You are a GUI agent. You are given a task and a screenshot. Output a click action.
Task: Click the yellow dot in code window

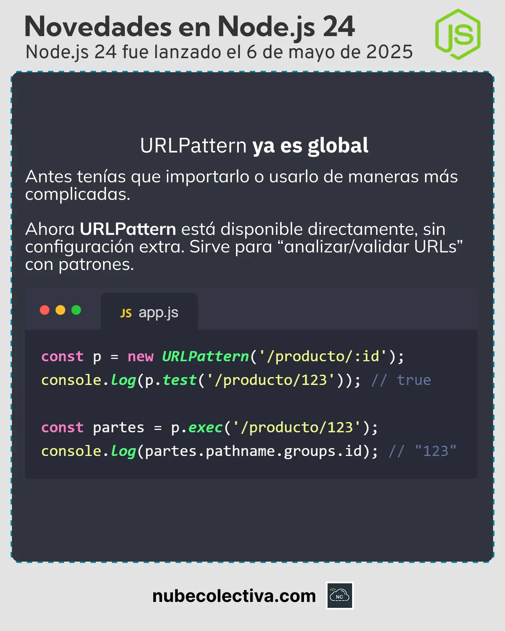click(x=60, y=310)
